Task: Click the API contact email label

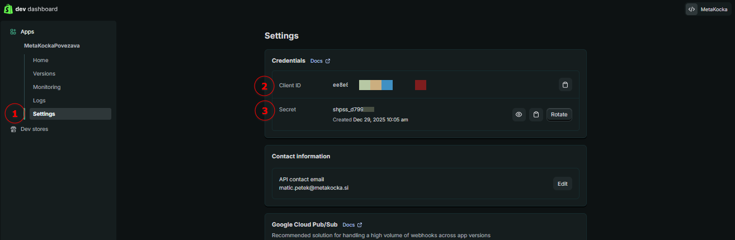Action: 301,179
